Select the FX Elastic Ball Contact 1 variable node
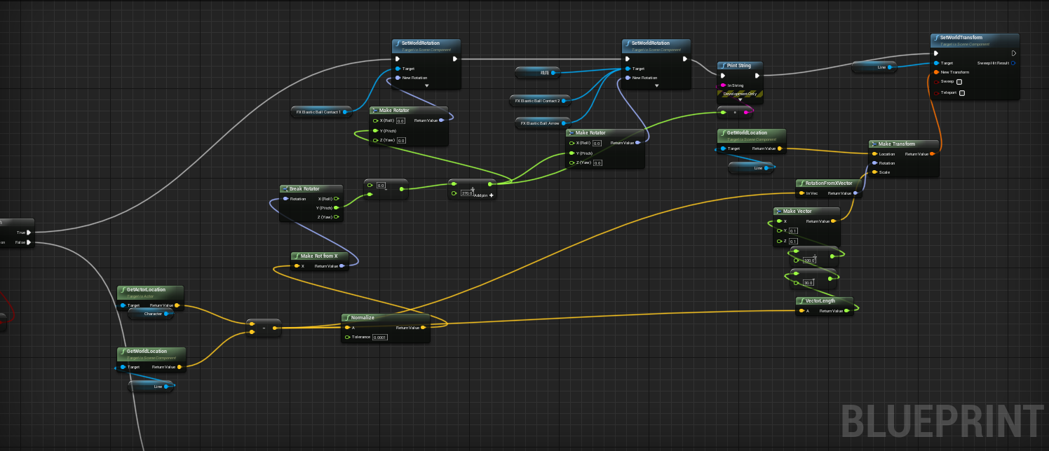 [320, 111]
